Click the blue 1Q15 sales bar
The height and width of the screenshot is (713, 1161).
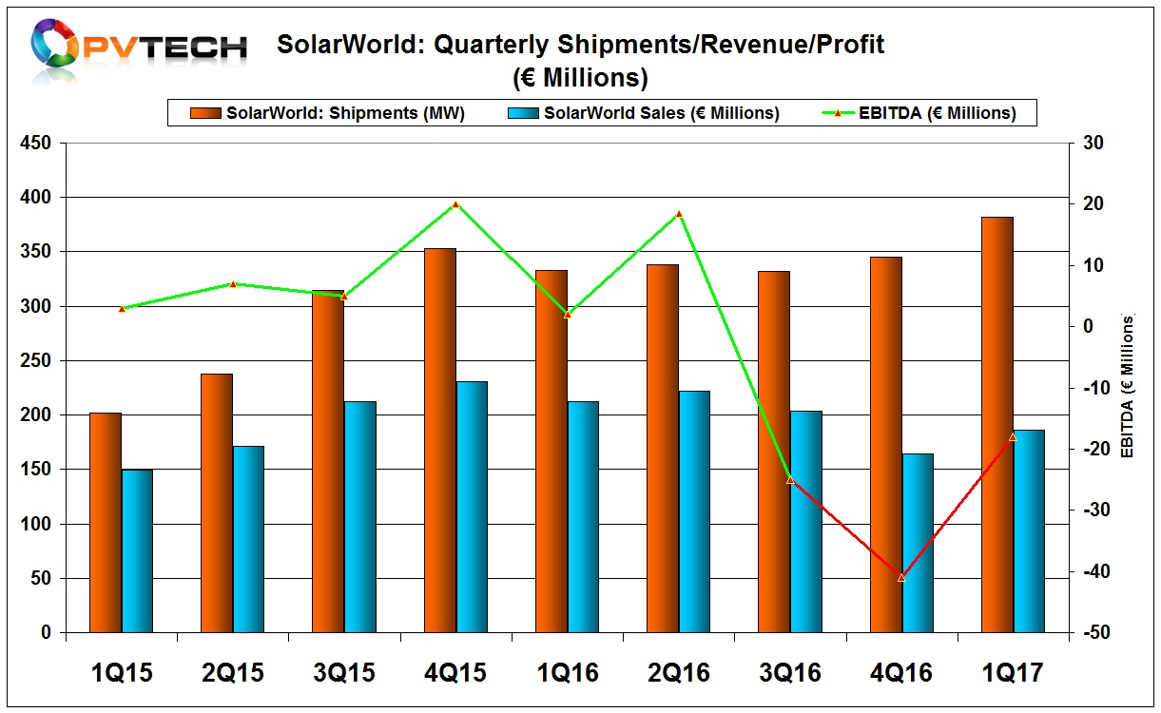(x=137, y=551)
